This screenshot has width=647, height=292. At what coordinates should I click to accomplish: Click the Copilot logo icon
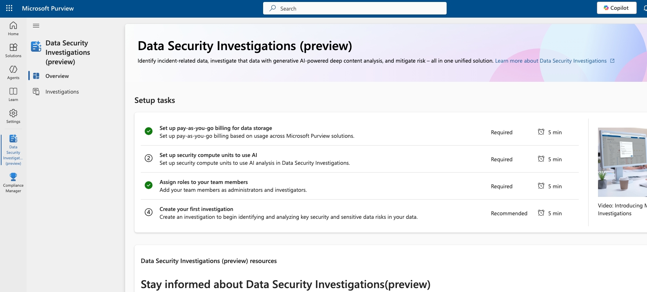[606, 8]
